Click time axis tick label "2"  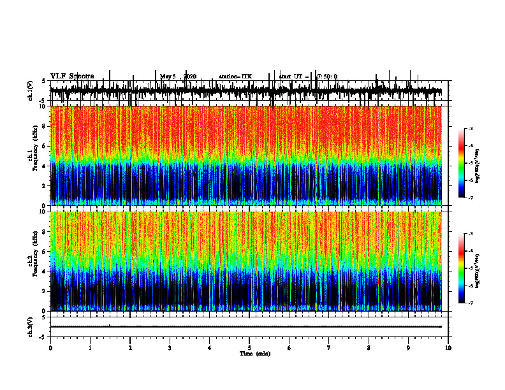pyautogui.click(x=130, y=348)
